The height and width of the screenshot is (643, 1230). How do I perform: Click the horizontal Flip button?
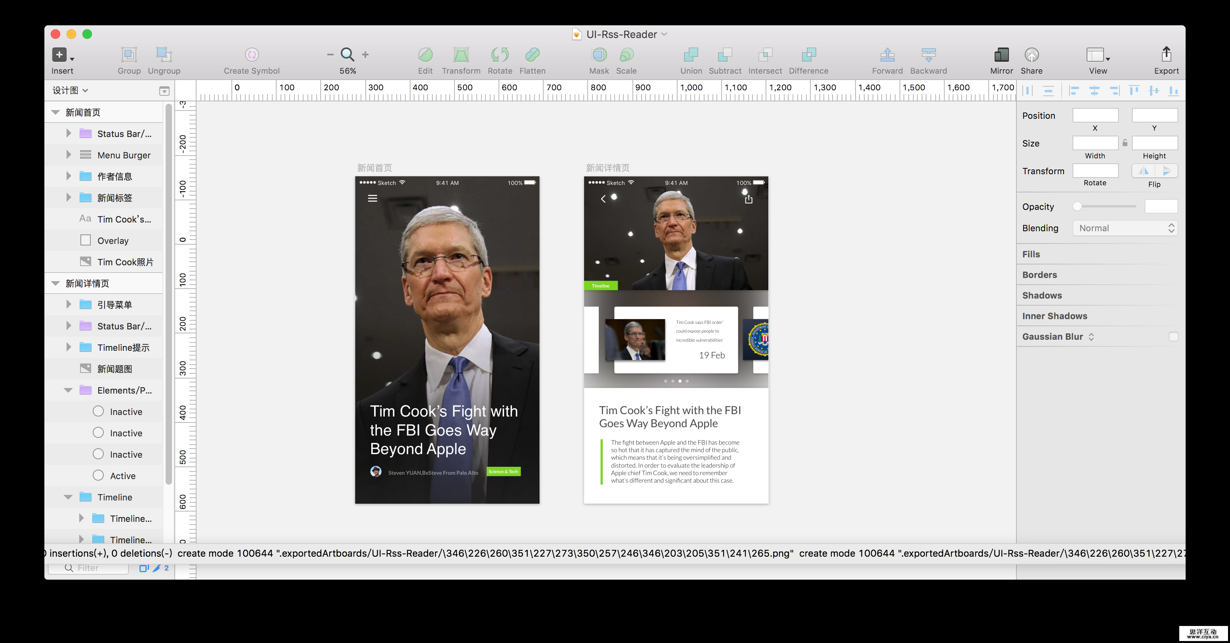point(1143,171)
